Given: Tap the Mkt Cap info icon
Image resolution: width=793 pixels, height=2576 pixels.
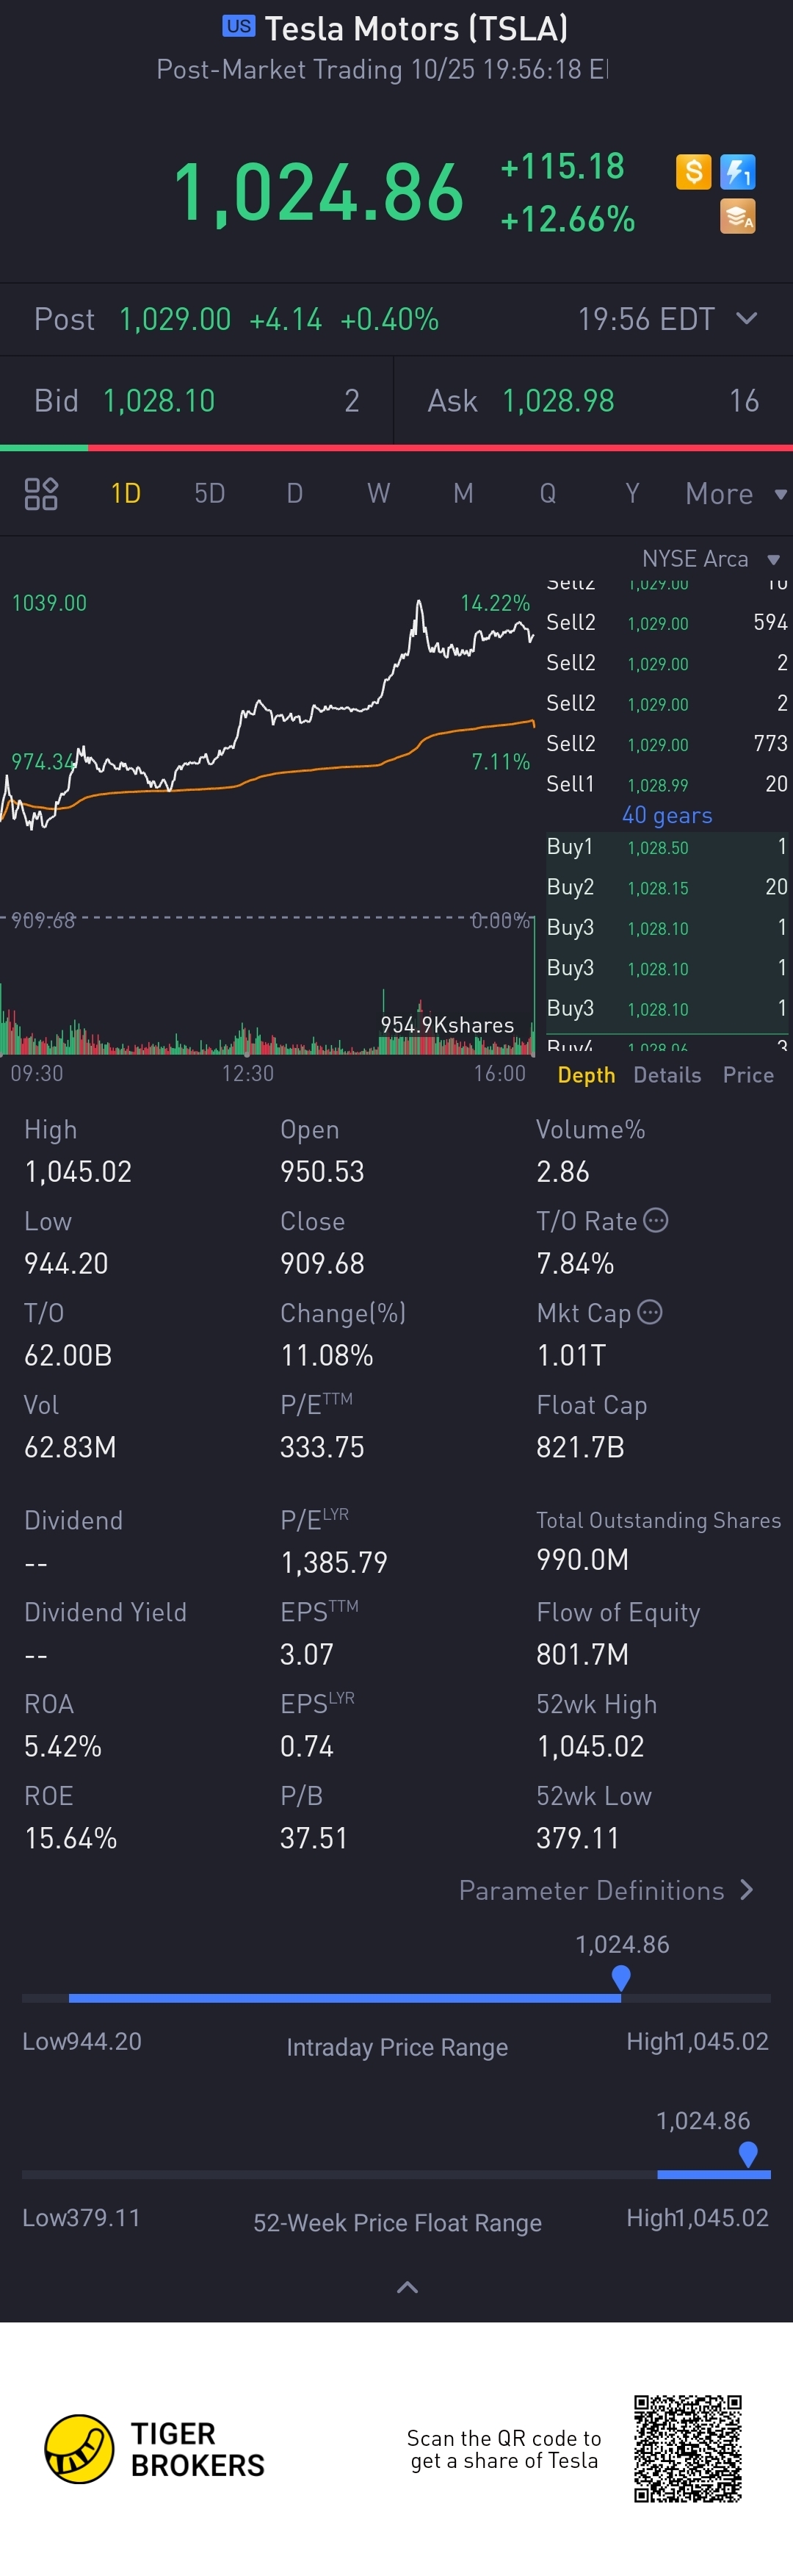Looking at the screenshot, I should click(649, 1312).
